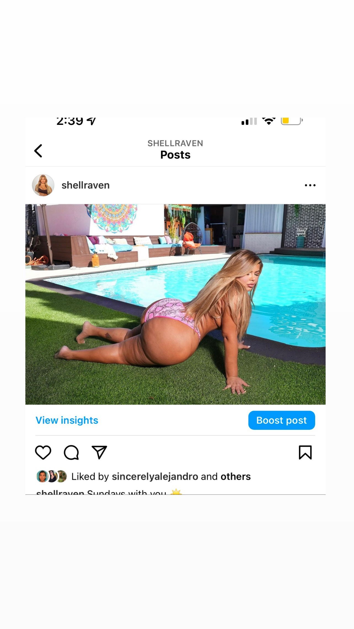Like the post with the heart icon

tap(43, 452)
